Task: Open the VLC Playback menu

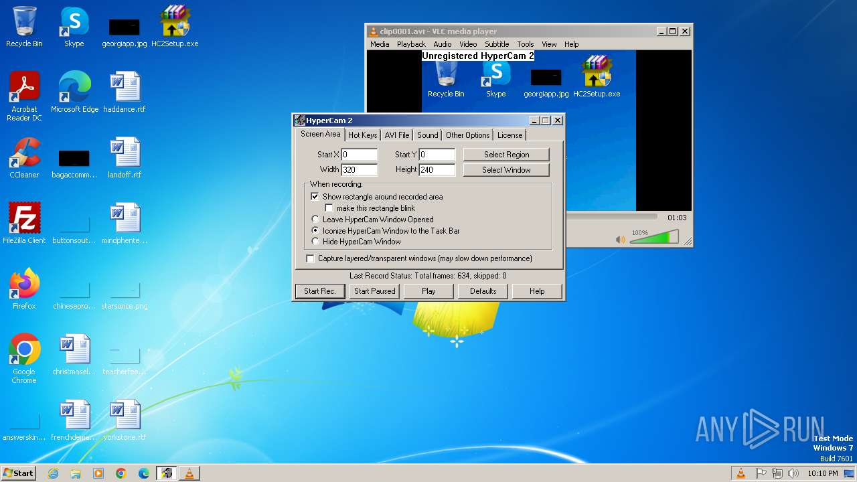Action: pyautogui.click(x=411, y=44)
